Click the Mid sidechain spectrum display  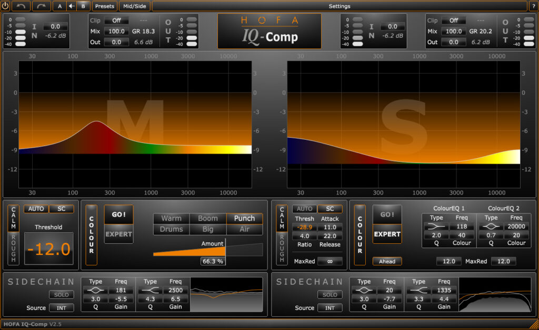pos(226,295)
